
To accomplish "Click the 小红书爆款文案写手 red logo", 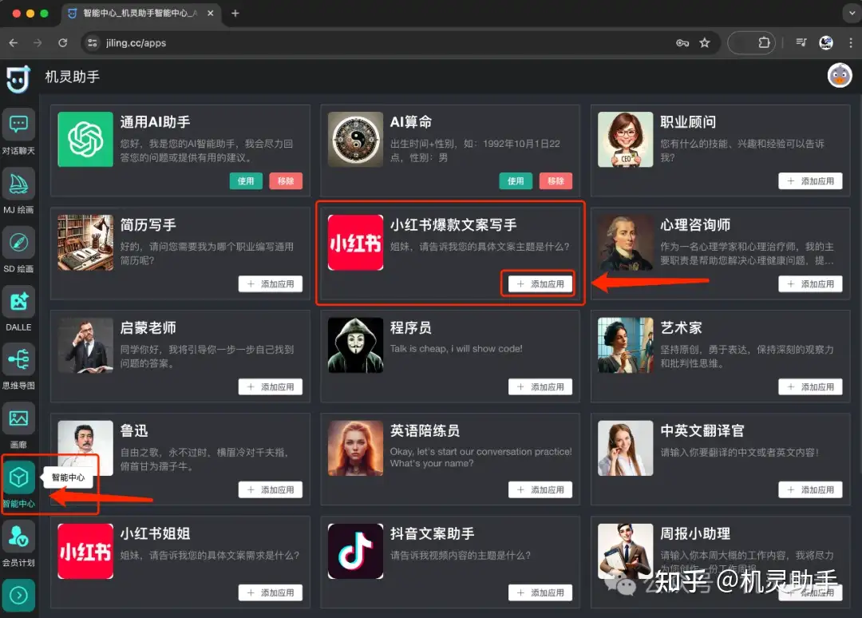I will pos(356,242).
